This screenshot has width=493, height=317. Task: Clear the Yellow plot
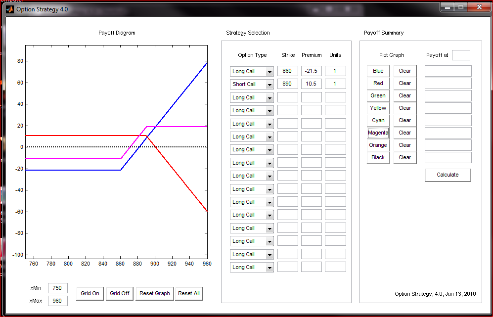[404, 108]
